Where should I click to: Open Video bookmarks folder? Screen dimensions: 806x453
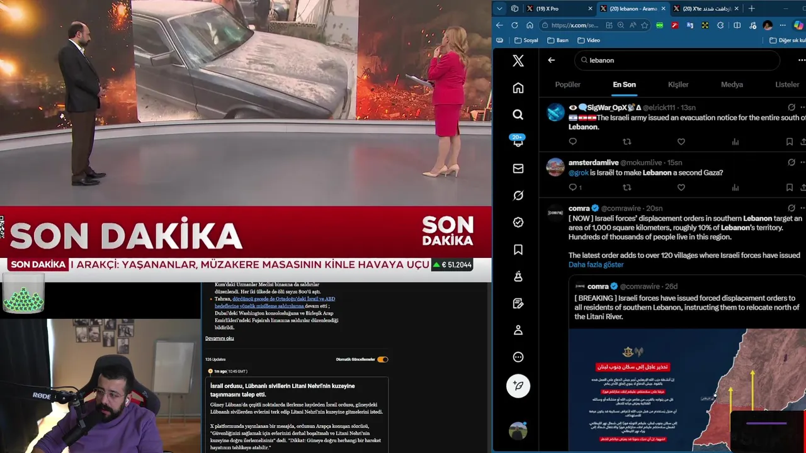click(x=588, y=40)
